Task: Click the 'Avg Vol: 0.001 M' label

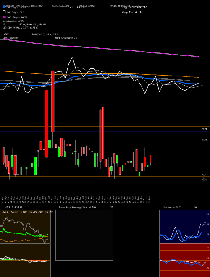Action: 134,8
